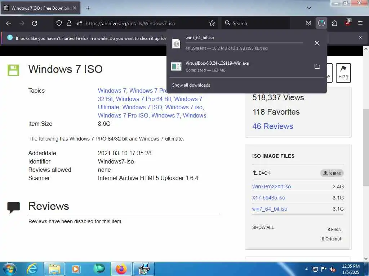Click the scroll down arrow
Image resolution: width=369 pixels, height=276 pixels.
point(366,258)
